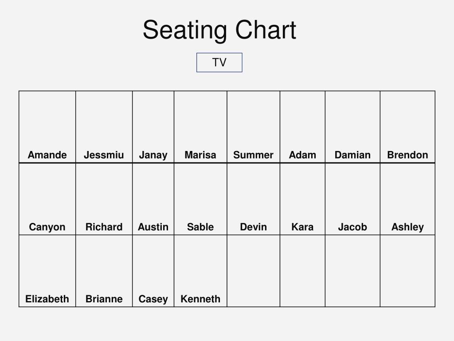Image resolution: width=454 pixels, height=341 pixels.
Task: Click the seat labeled Richard
Action: click(104, 199)
